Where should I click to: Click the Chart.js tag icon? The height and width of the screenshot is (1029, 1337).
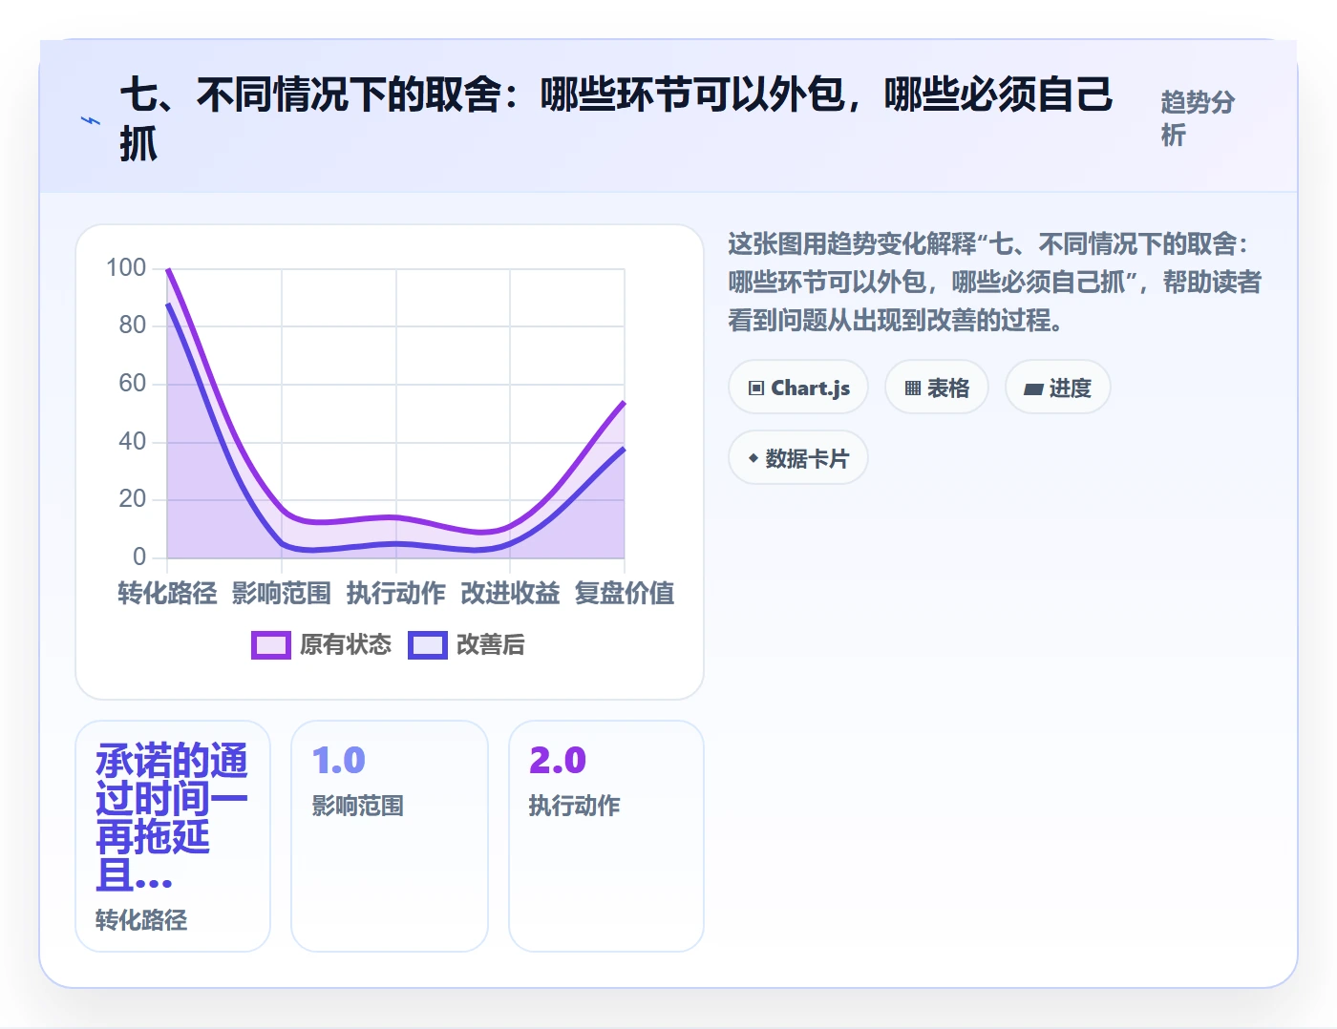(x=756, y=388)
